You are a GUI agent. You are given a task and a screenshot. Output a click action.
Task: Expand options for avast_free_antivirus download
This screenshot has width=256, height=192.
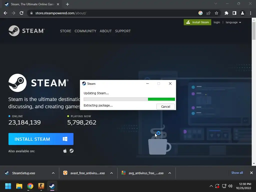(111, 173)
